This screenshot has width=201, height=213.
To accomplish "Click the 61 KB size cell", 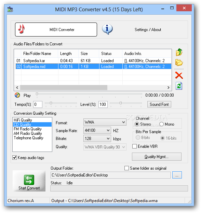I will pos(85,60).
